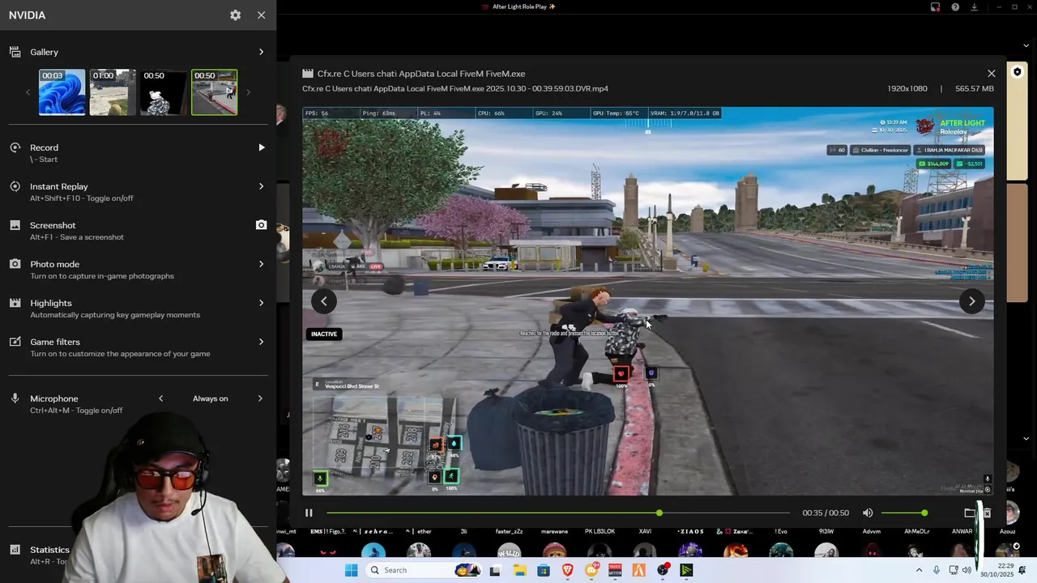Click the '565.57 MB' file size text
1037x583 pixels.
point(975,88)
